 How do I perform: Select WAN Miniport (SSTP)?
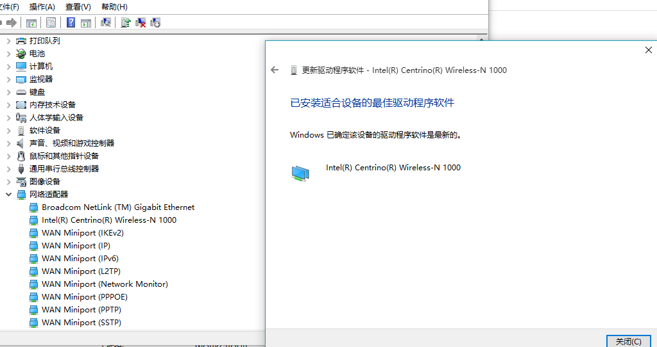click(x=81, y=323)
